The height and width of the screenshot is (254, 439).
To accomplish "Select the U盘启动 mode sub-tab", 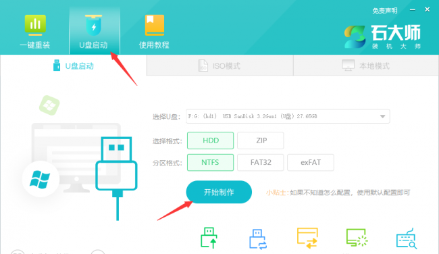I will click(74, 66).
